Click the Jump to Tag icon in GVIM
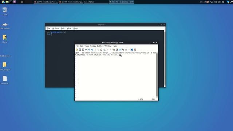The width and height of the screenshot is (233, 131). (x=129, y=49)
